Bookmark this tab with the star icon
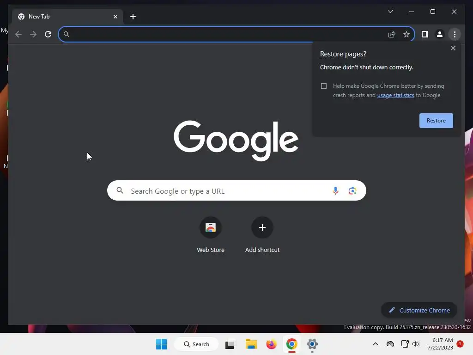This screenshot has height=355, width=473. pyautogui.click(x=406, y=34)
